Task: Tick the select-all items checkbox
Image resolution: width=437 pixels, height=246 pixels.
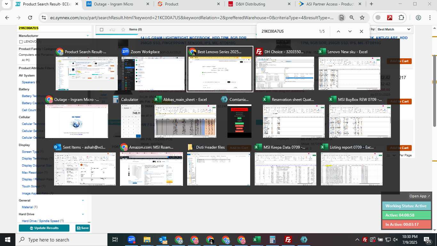Action: pyautogui.click(x=102, y=29)
